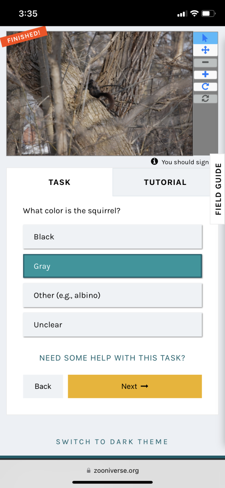Click the info icon beside sign-in notice

coord(154,162)
